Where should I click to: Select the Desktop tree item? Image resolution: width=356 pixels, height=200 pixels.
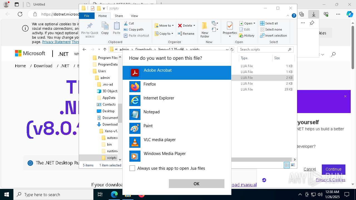(106, 111)
